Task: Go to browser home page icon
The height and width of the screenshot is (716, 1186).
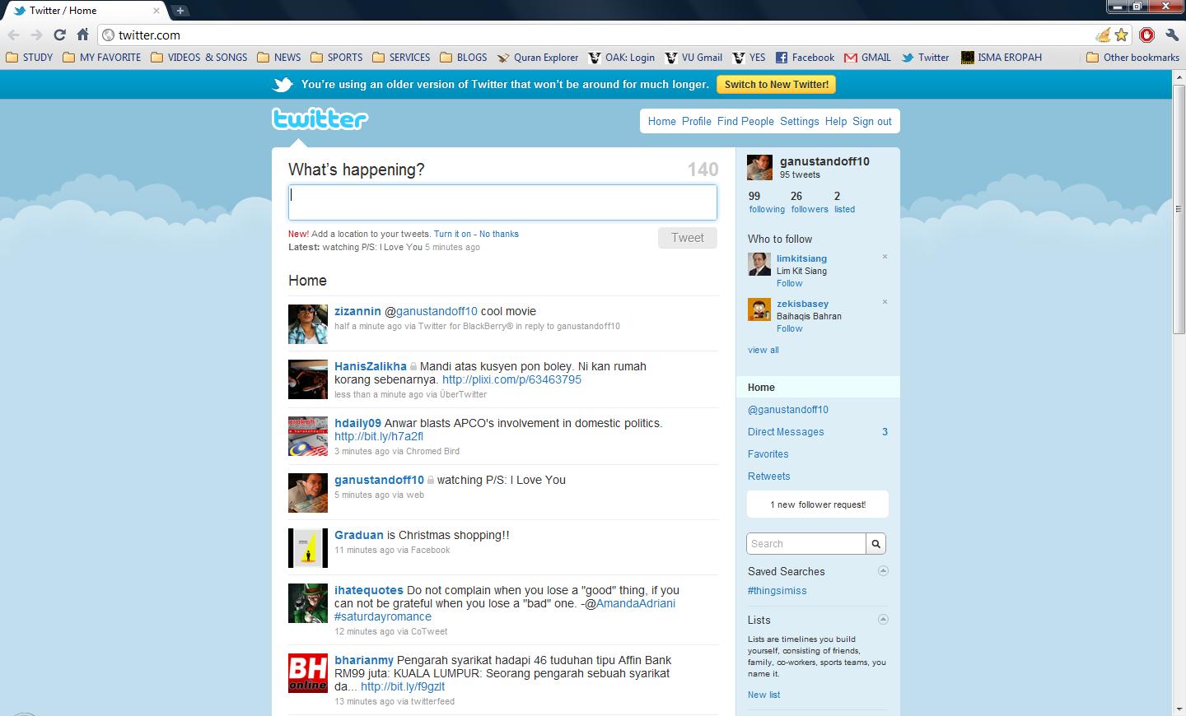Action: (x=82, y=35)
